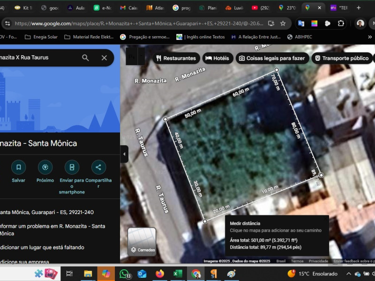
Task: Click the install app icon in address bar
Action: point(271,23)
